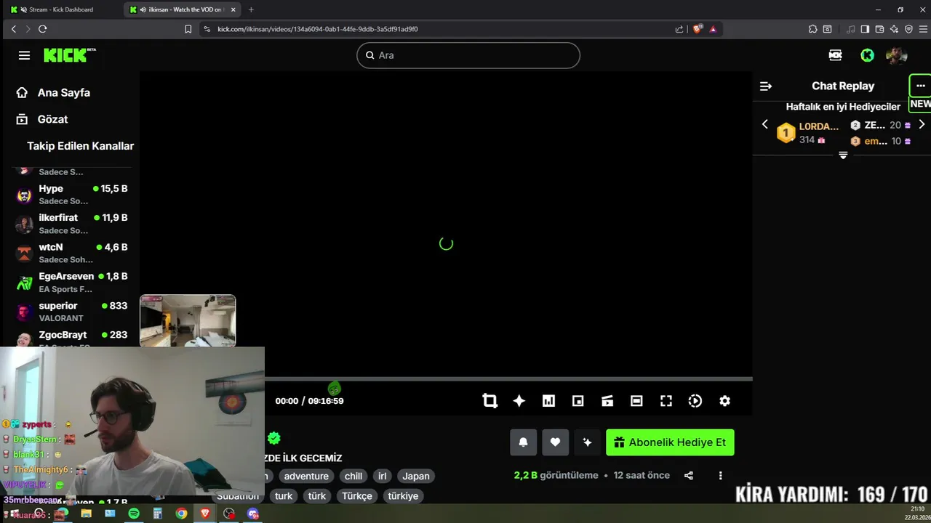931x523 pixels.
Task: Seek on the video progress bar
Action: pyautogui.click(x=508, y=378)
